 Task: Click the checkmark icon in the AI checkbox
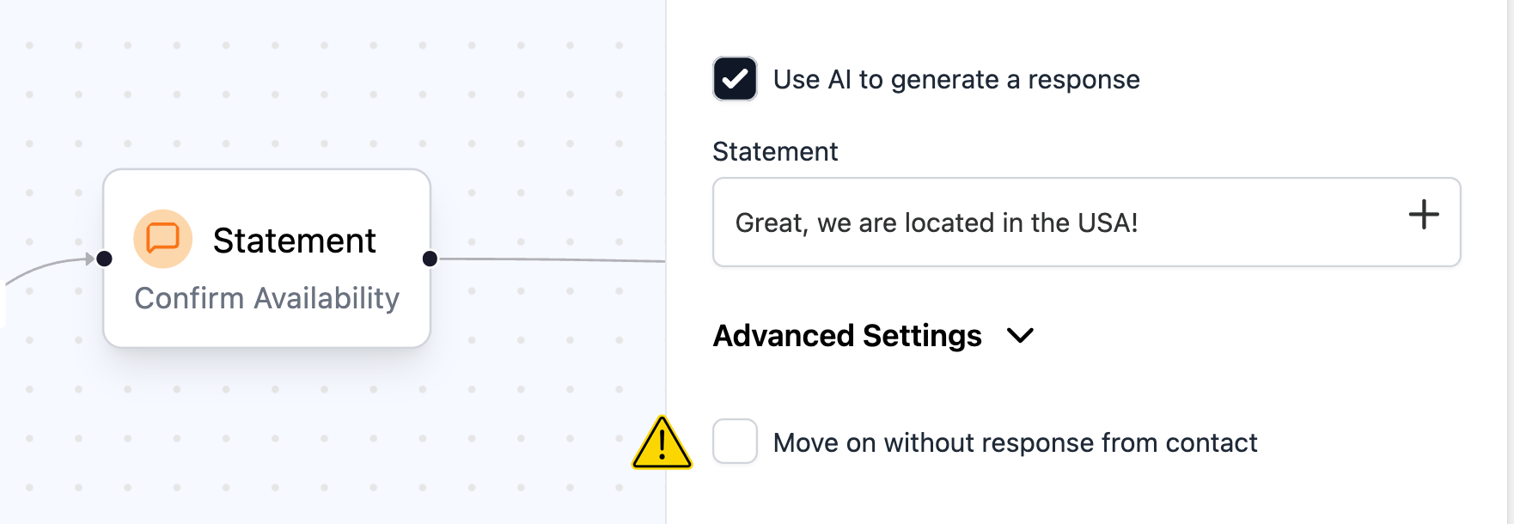coord(735,79)
